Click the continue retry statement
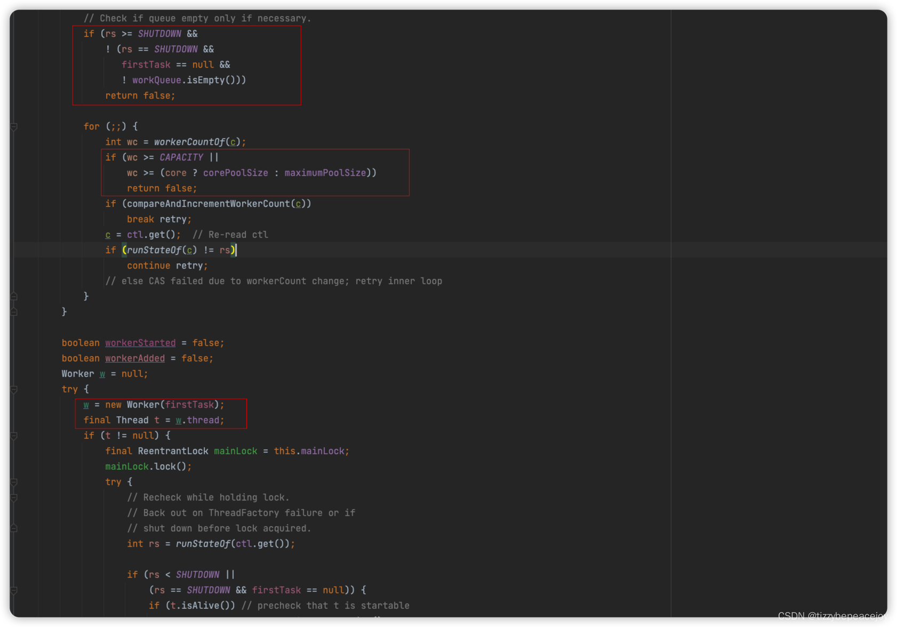Image resolution: width=897 pixels, height=627 pixels. (167, 266)
